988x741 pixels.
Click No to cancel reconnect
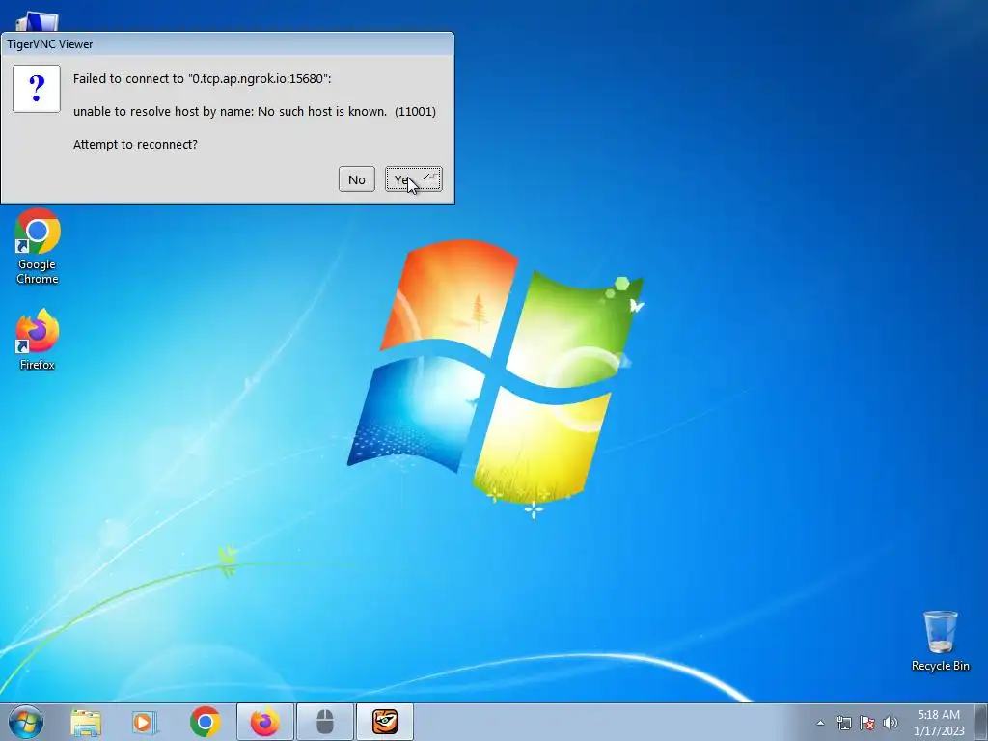357,179
